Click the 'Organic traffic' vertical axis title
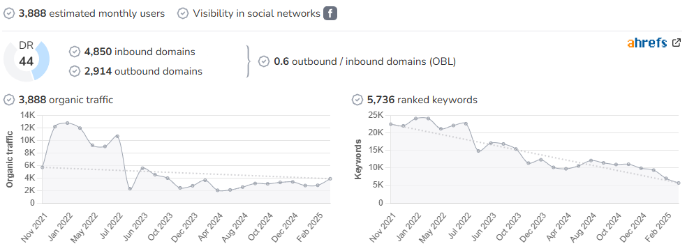Viewport: 687px width, 251px height. point(9,159)
